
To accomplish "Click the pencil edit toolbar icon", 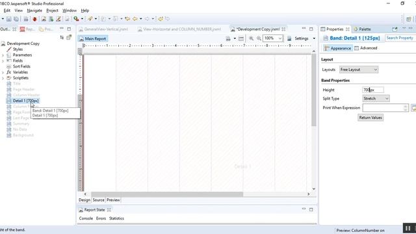I will 58,19.
